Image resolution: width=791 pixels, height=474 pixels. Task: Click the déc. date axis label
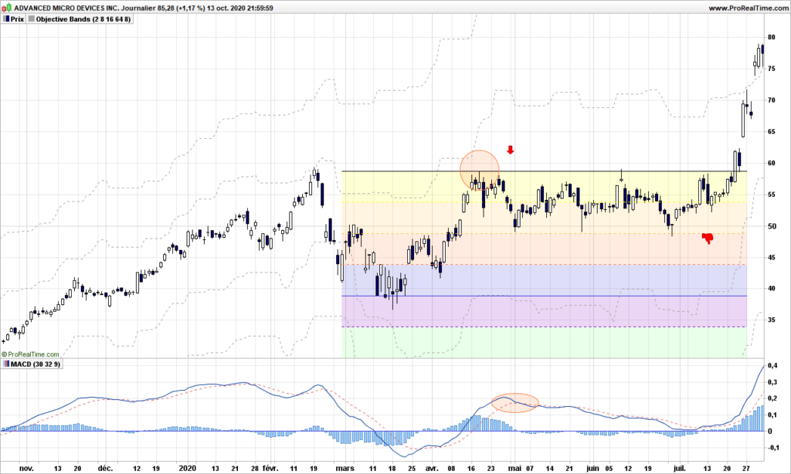tap(105, 469)
